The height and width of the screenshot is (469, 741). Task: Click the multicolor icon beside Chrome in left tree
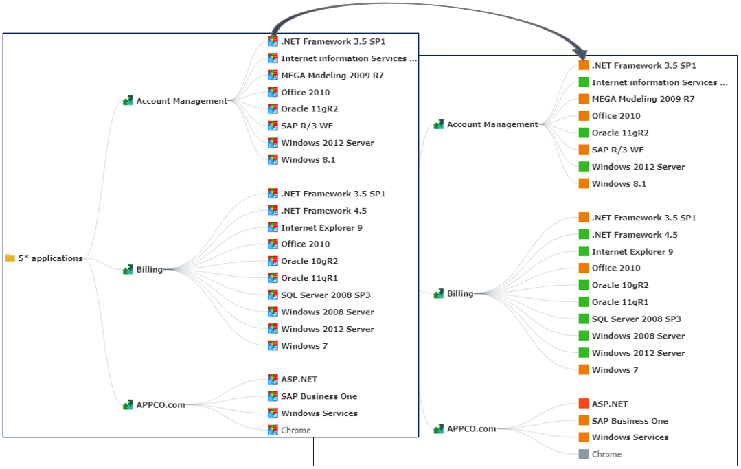coord(273,431)
